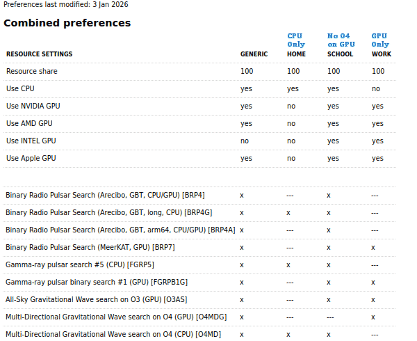Select the Binary Radio Pulsar Search [BRP4G] row
This screenshot has height=341, width=417.
coord(109,213)
